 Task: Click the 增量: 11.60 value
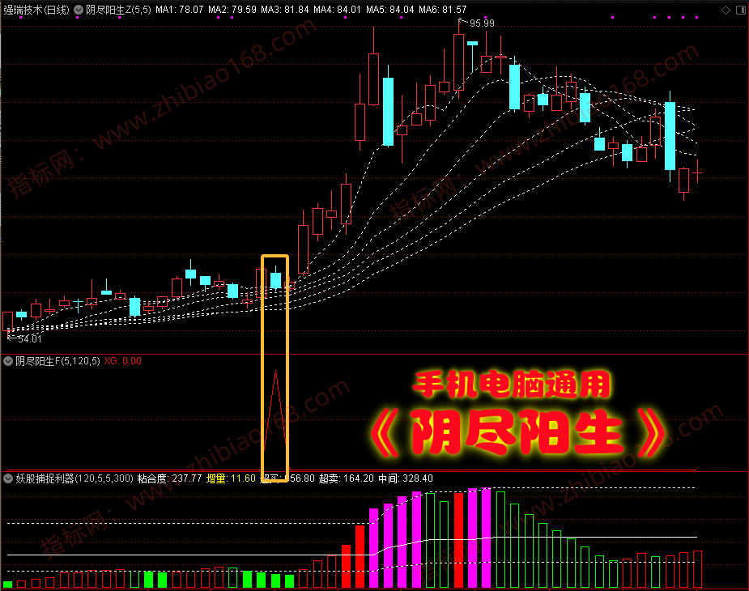[232, 478]
